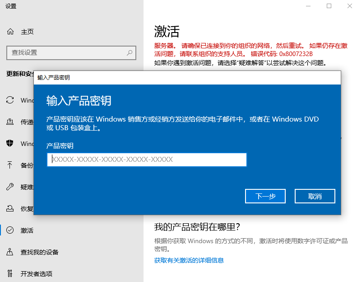Click the 输入产品密钥 dialog title bar
357x282 pixels.
pos(187,78)
